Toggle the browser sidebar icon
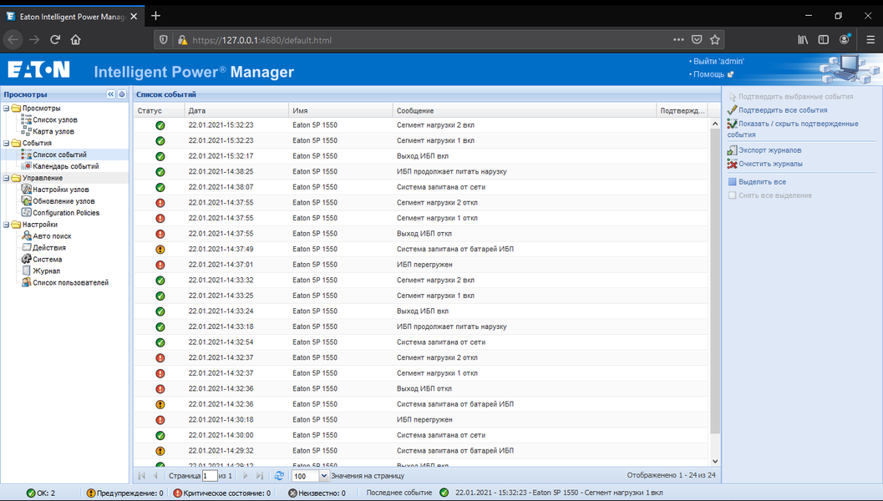This screenshot has width=883, height=501. point(824,40)
